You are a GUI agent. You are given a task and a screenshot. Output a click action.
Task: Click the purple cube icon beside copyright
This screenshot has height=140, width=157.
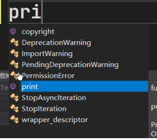point(13,31)
